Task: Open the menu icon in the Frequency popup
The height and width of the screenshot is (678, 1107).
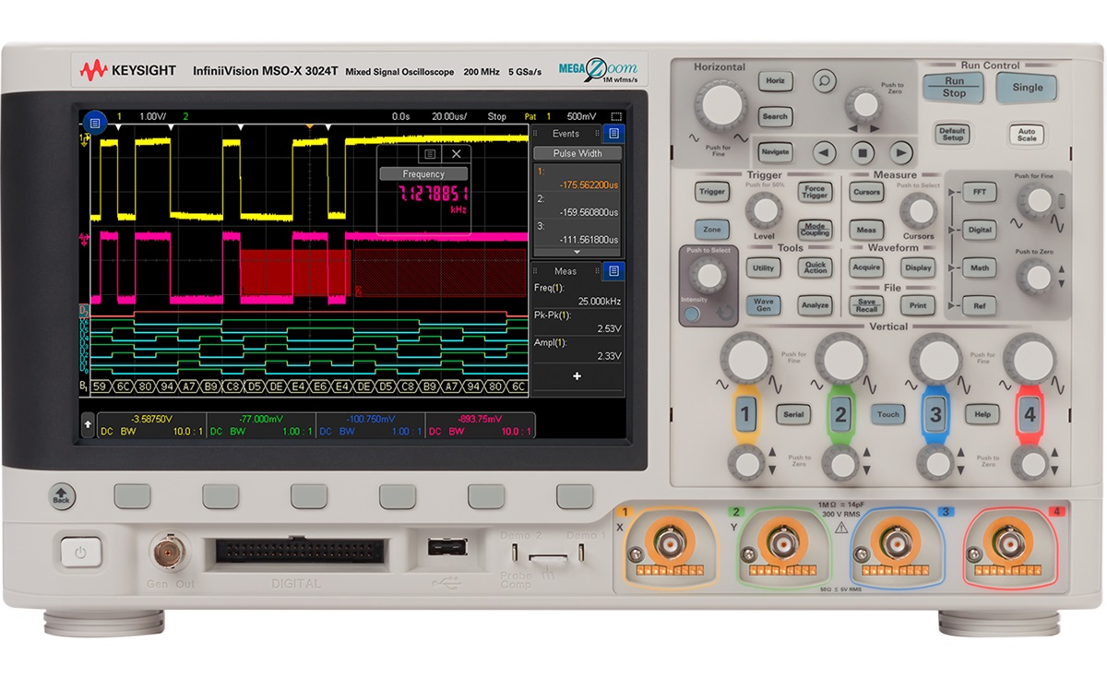Action: (x=430, y=154)
